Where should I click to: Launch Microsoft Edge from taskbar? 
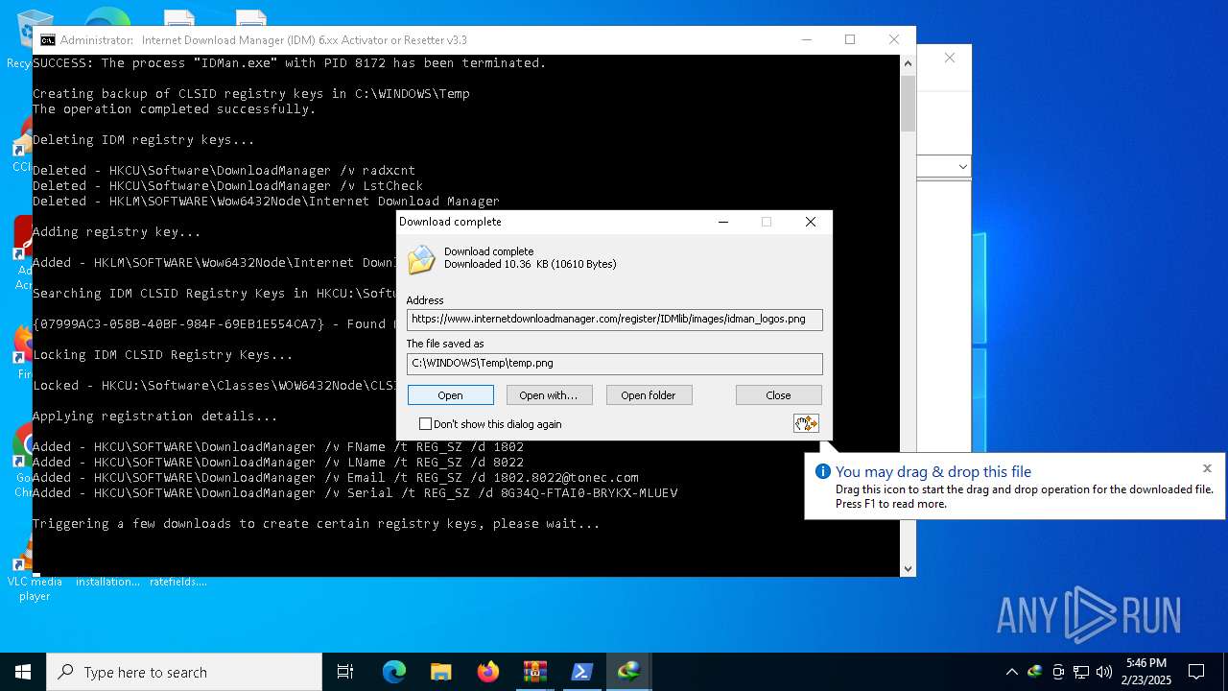pyautogui.click(x=394, y=672)
